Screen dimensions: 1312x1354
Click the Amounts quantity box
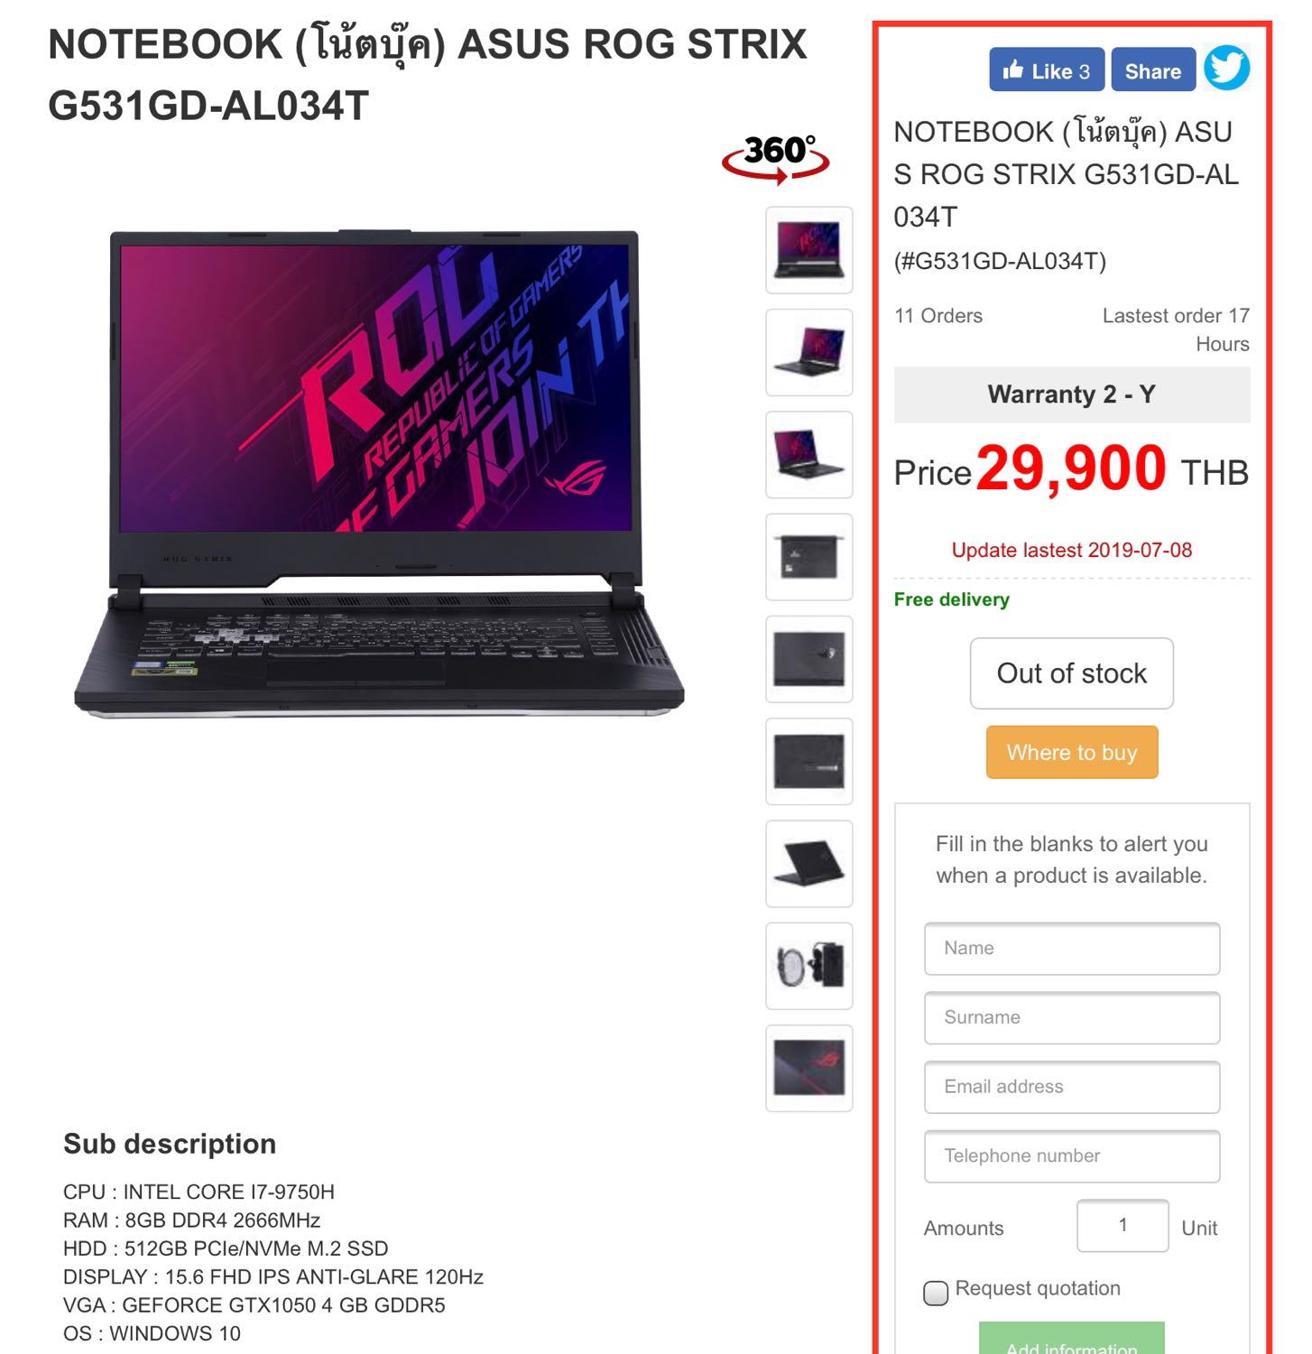click(1123, 1226)
